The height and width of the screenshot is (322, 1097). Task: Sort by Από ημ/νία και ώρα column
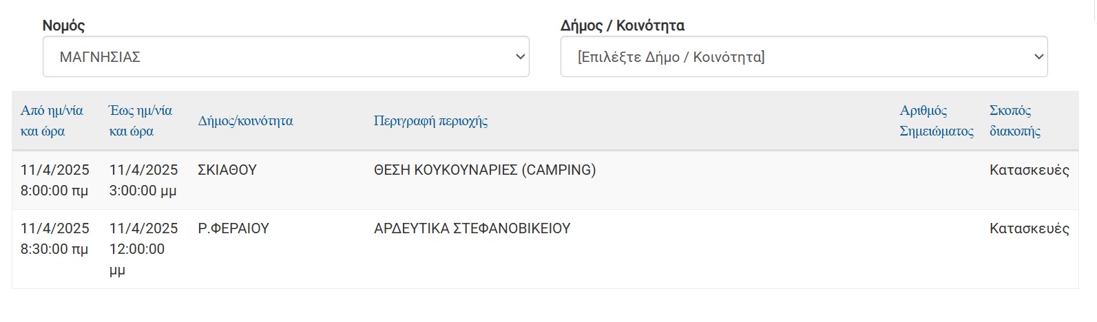pos(52,120)
